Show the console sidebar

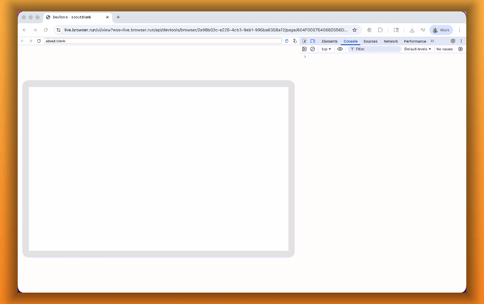(304, 49)
